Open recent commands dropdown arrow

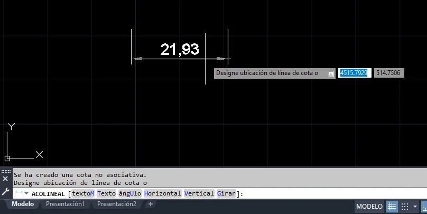[x=26, y=193]
